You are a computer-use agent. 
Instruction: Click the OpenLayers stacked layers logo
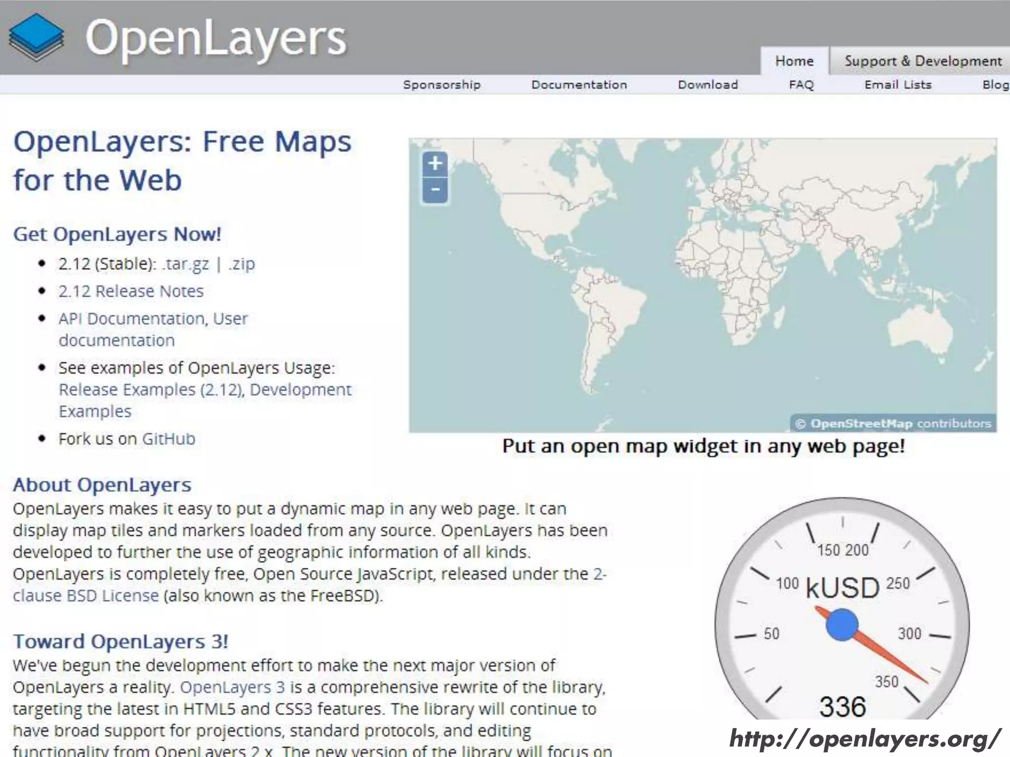36,37
